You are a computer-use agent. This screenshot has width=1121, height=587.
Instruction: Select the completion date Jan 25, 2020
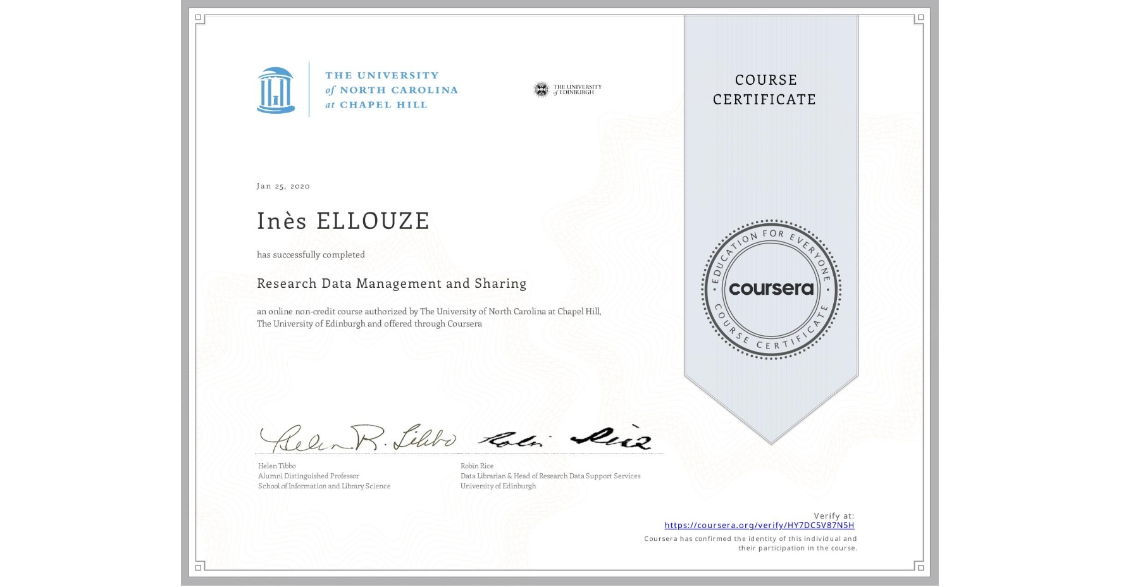(283, 185)
